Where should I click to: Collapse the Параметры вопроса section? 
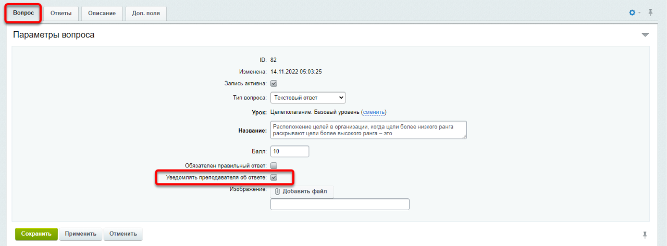pyautogui.click(x=645, y=35)
